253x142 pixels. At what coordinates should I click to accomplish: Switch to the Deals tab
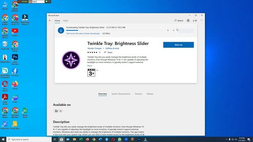66,21
